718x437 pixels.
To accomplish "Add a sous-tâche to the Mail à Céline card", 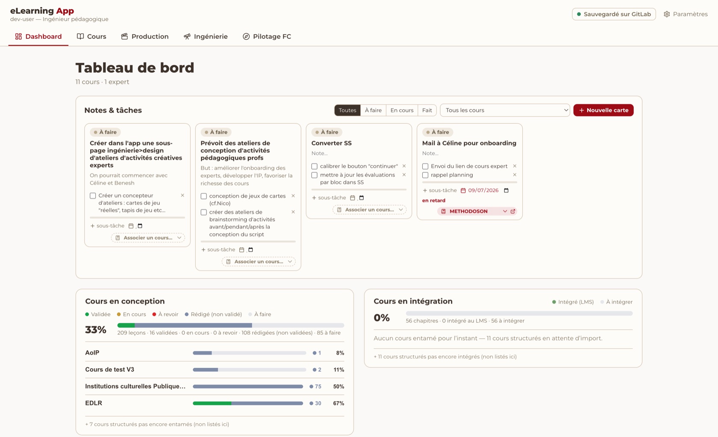I will coord(440,191).
